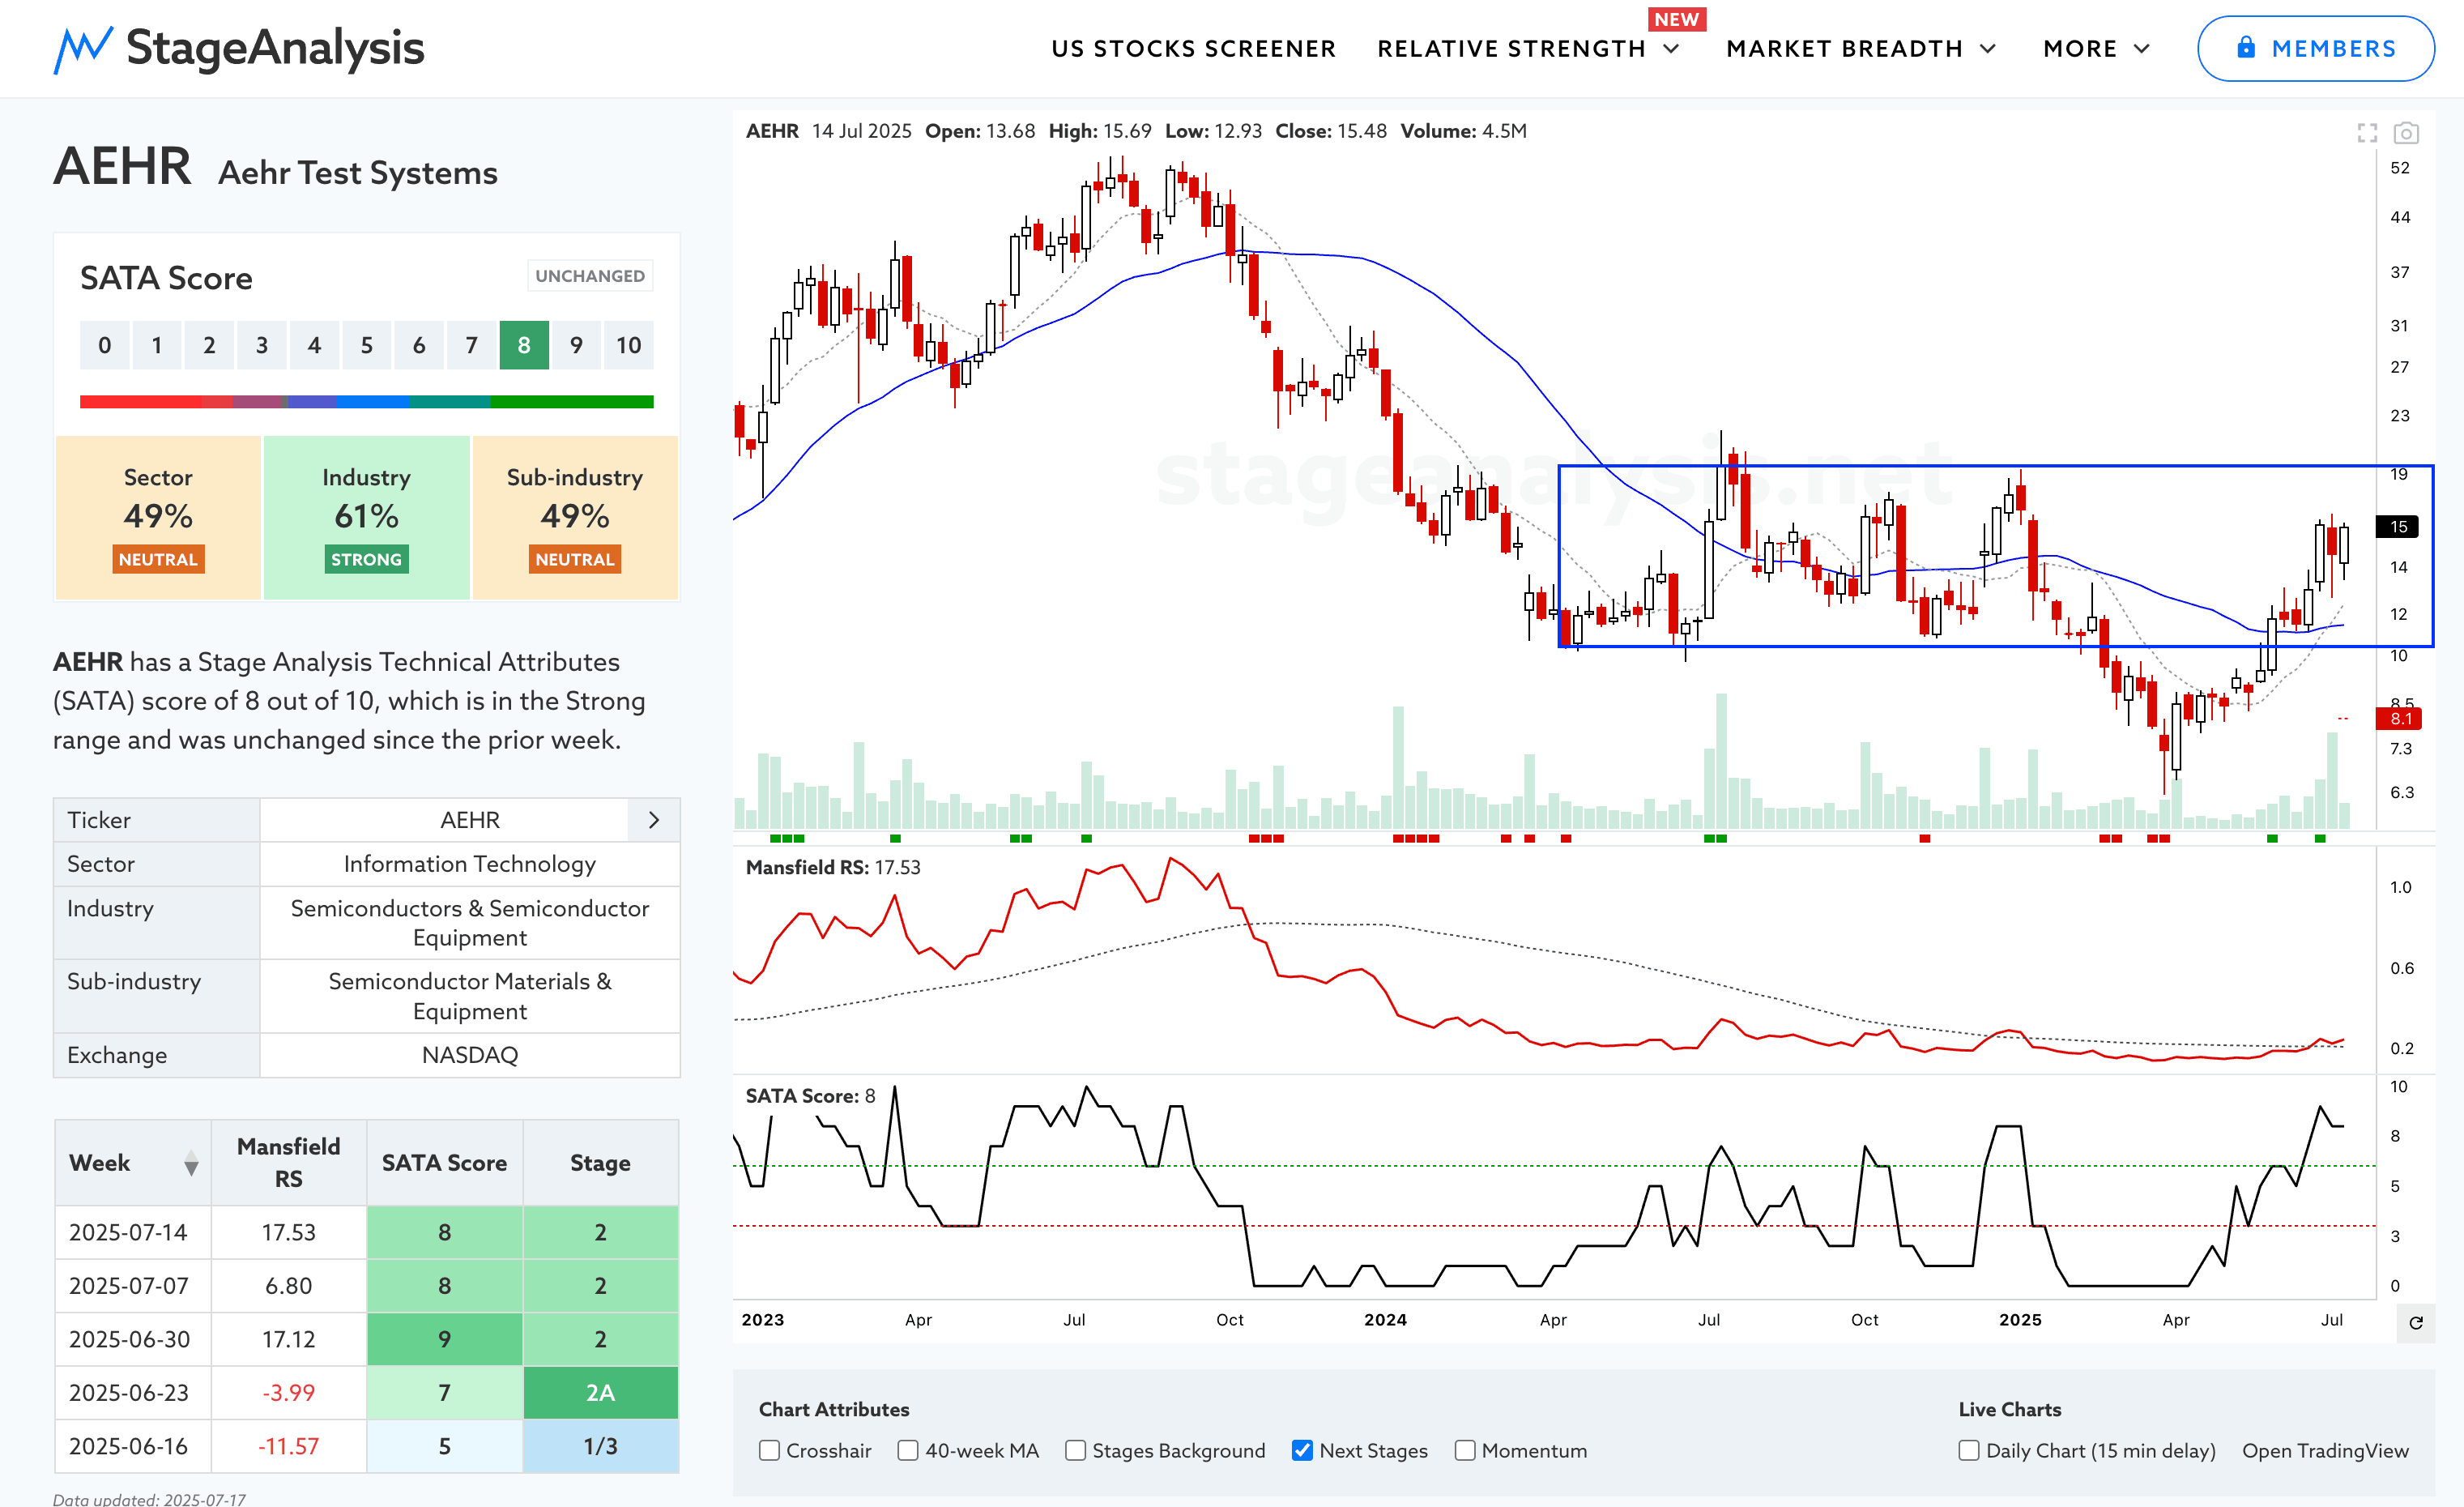Select the 2025-06-16 week row
Image resolution: width=2464 pixels, height=1507 pixels.
367,1446
